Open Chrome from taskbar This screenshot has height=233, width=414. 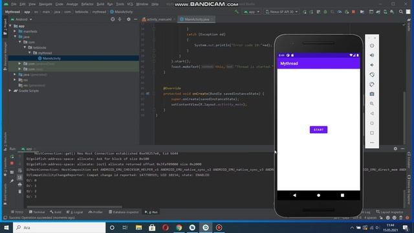[179, 227]
